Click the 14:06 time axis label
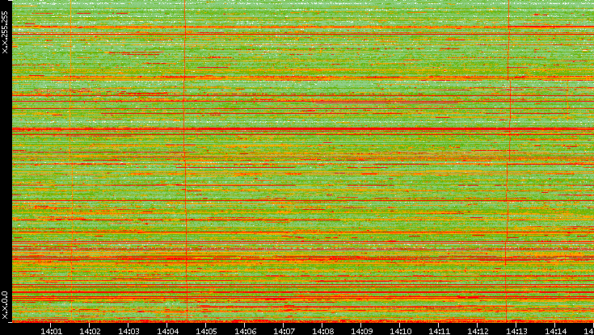This screenshot has height=335, width=594. [245, 331]
